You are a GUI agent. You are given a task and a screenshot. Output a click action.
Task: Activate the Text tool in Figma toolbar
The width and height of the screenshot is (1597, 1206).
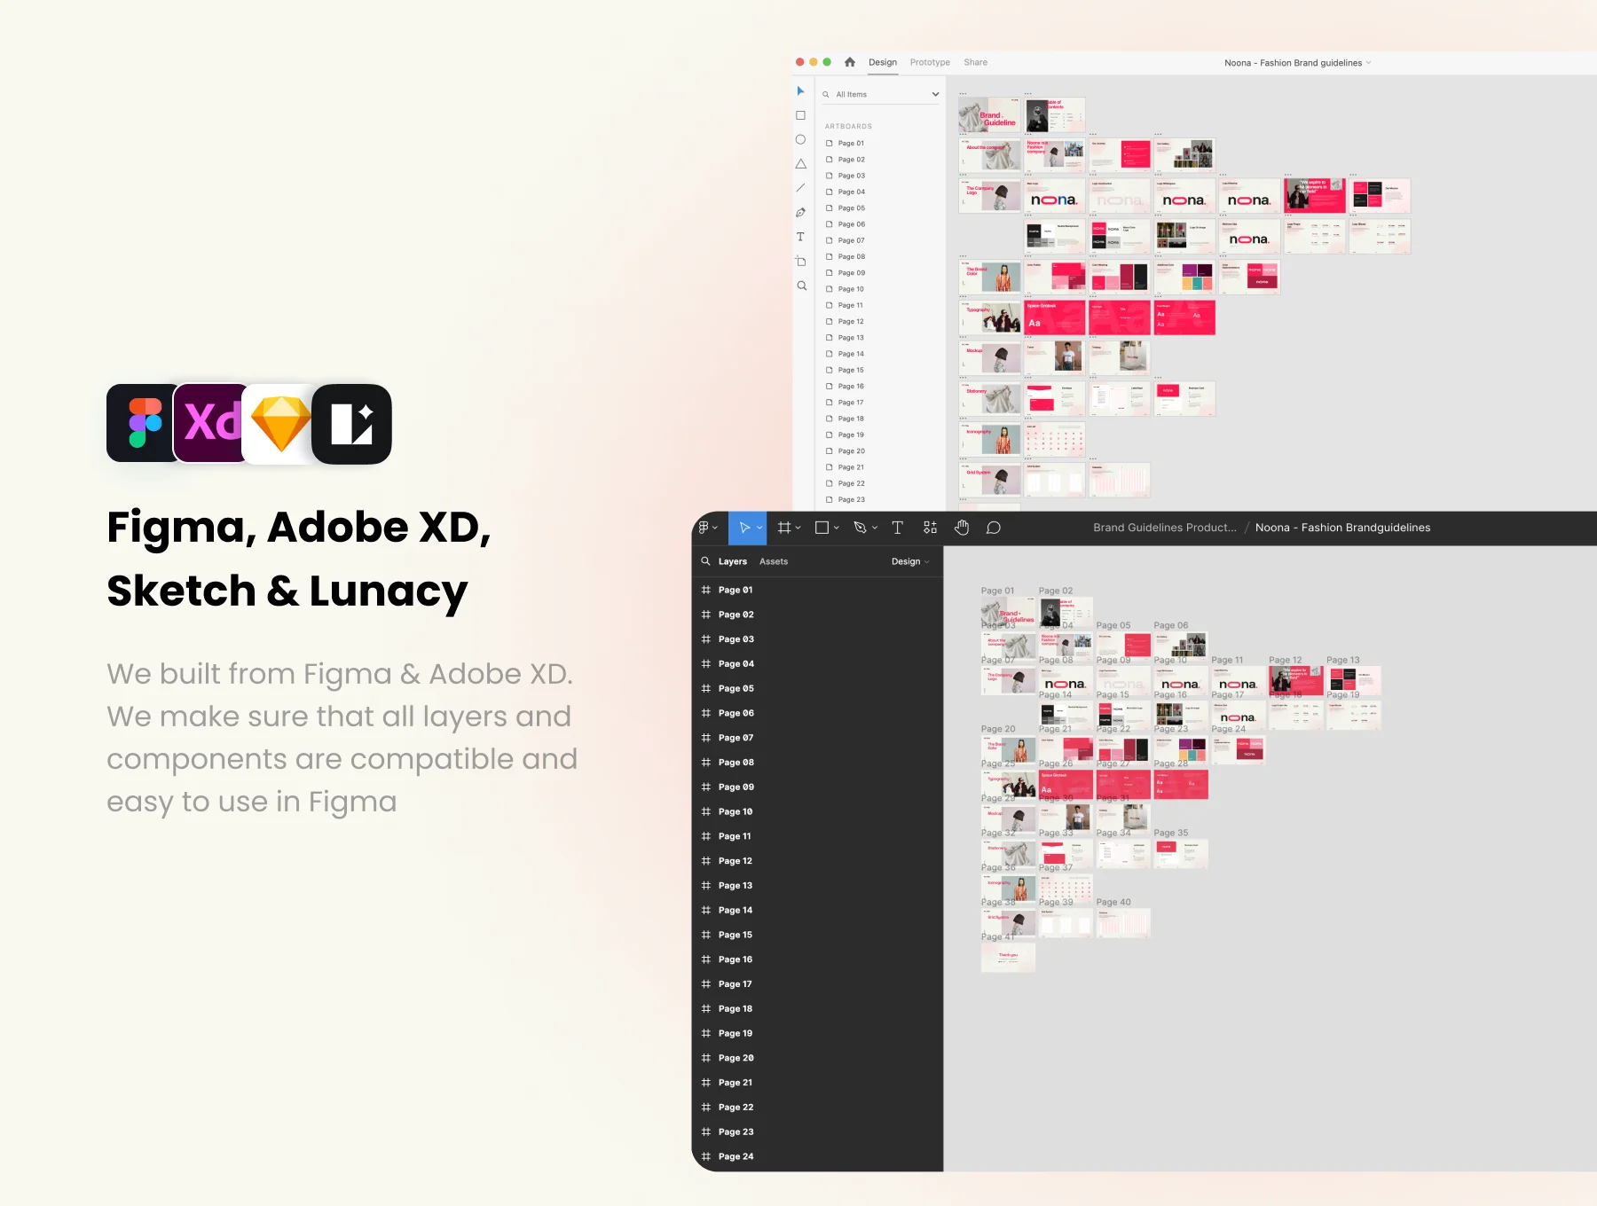tap(897, 528)
